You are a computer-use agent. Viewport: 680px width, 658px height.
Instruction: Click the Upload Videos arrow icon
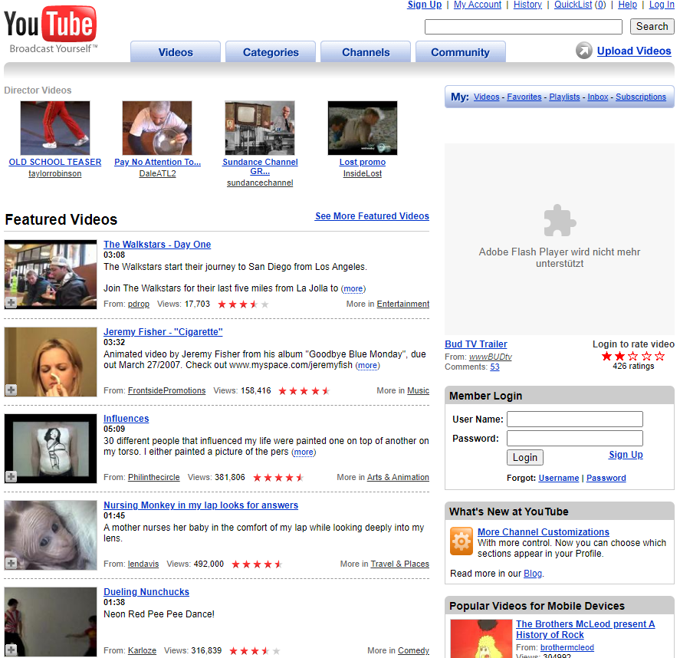583,51
